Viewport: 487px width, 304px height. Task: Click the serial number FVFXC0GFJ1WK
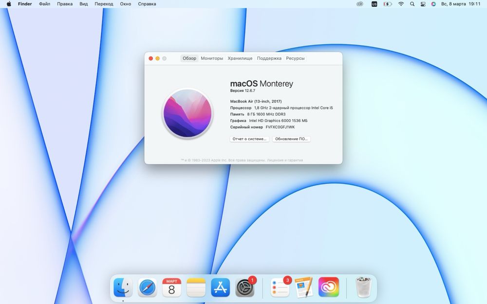click(280, 127)
